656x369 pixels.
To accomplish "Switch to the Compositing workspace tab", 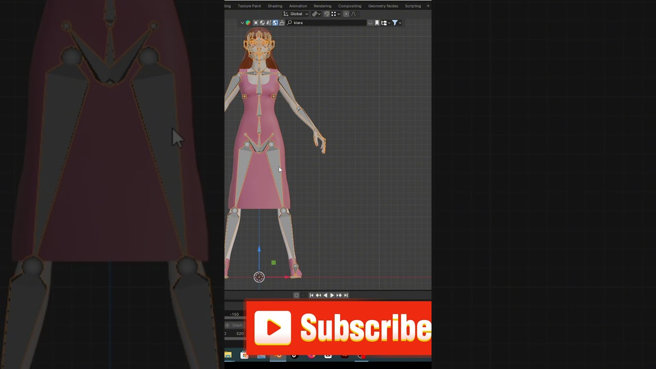I will [x=350, y=6].
